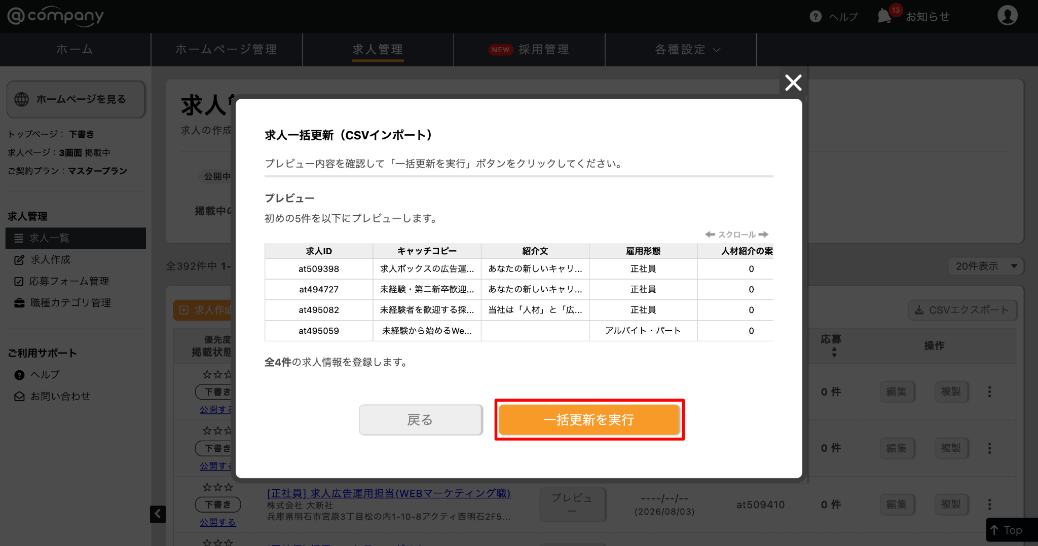Click 複製 button in first job row

pyautogui.click(x=951, y=392)
